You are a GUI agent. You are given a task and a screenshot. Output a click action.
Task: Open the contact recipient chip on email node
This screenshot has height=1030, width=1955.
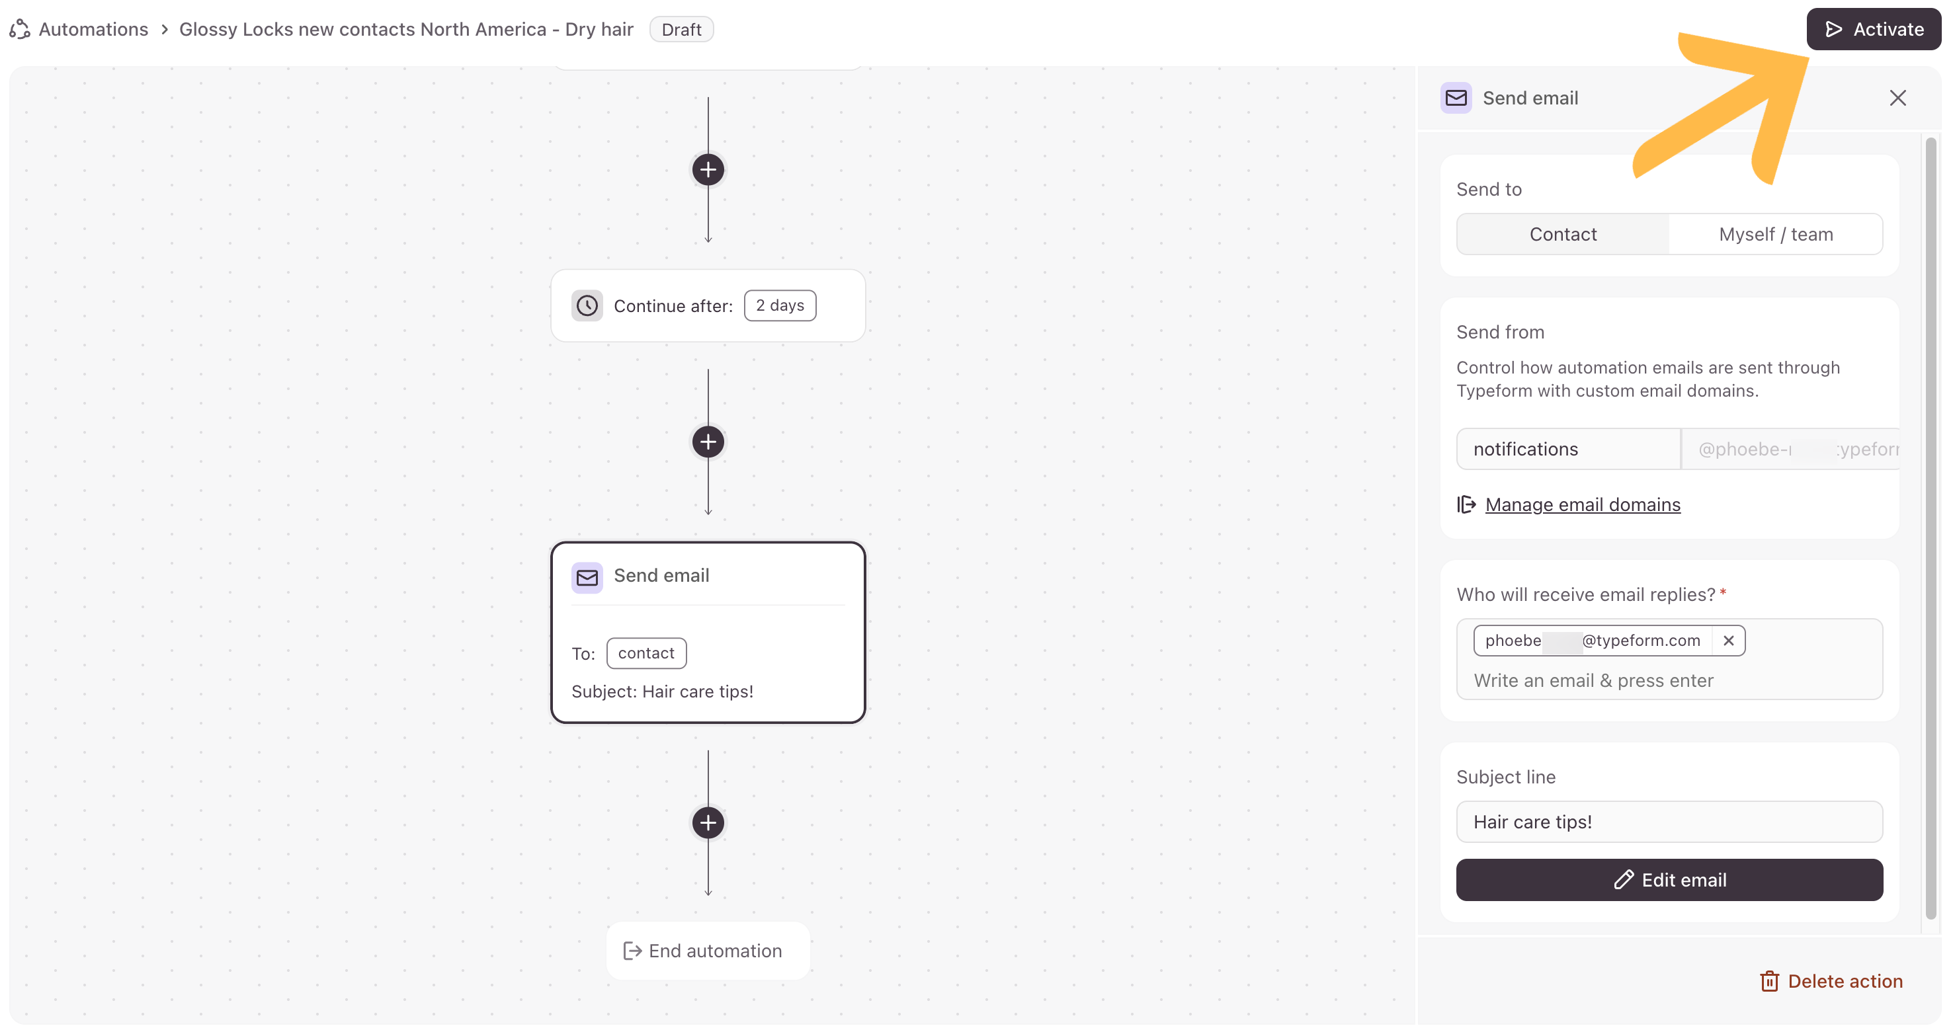coord(646,653)
